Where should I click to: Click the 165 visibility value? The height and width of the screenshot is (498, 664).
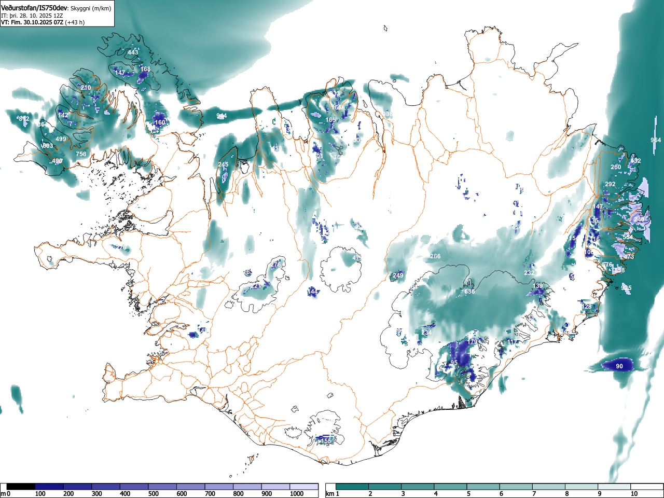(x=330, y=120)
